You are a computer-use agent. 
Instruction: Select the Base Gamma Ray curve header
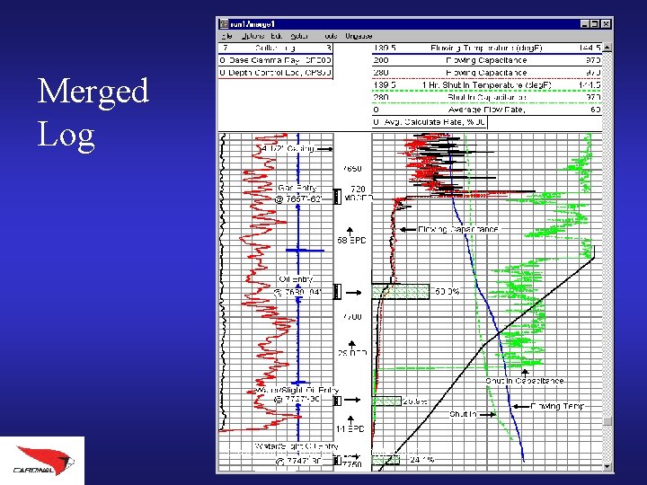point(275,60)
